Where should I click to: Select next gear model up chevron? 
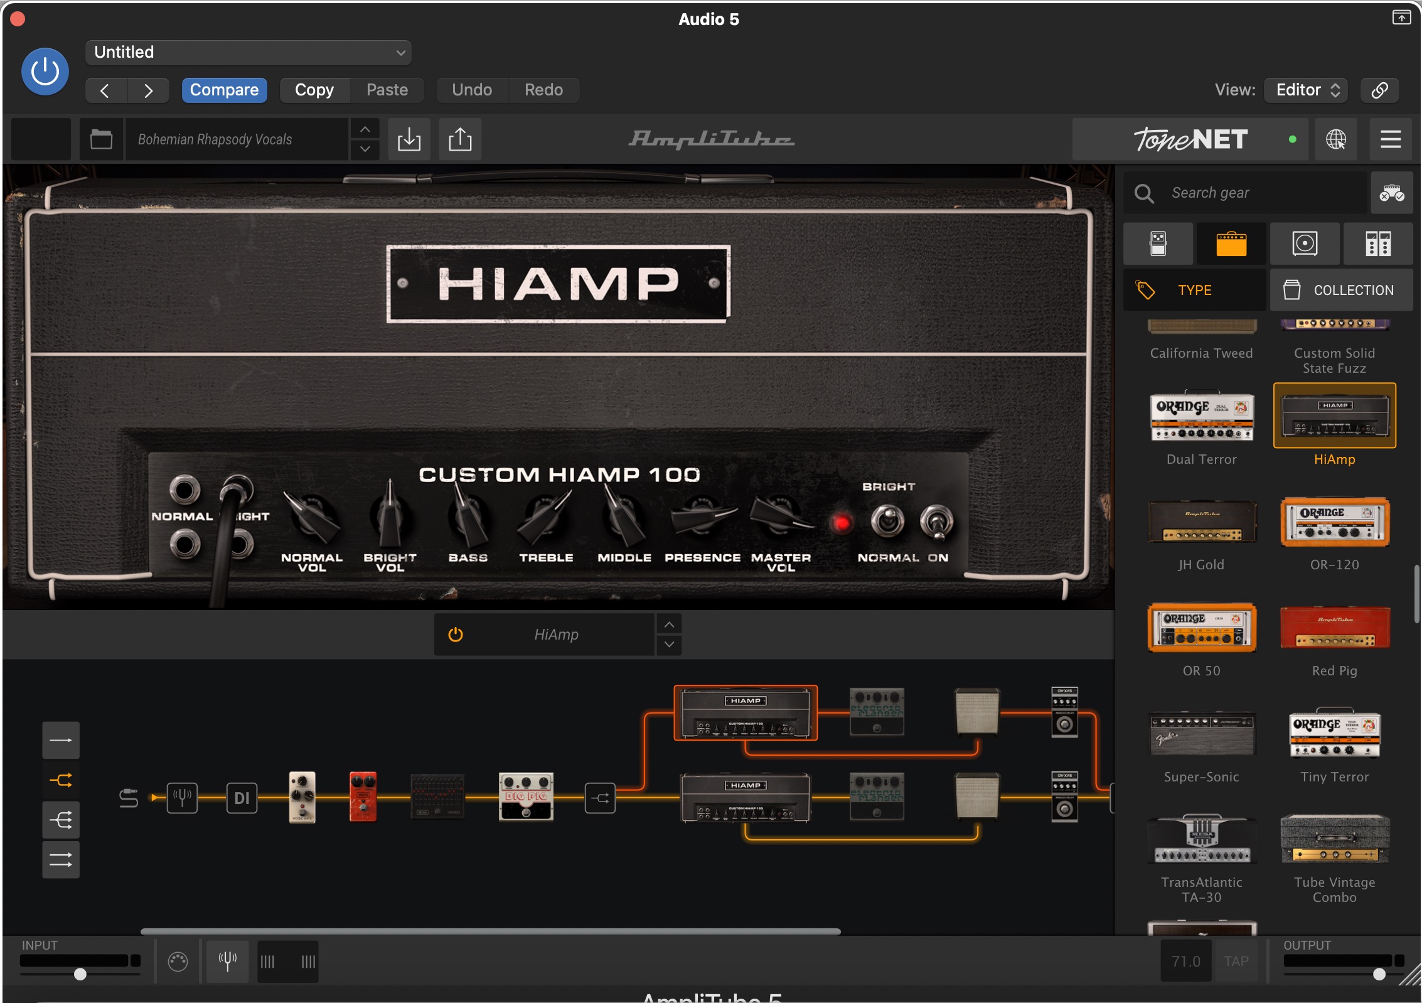coord(669,625)
